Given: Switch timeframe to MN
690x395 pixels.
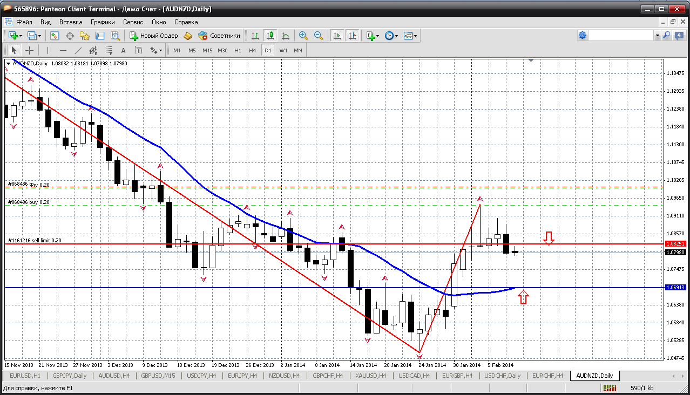Looking at the screenshot, I should [298, 50].
